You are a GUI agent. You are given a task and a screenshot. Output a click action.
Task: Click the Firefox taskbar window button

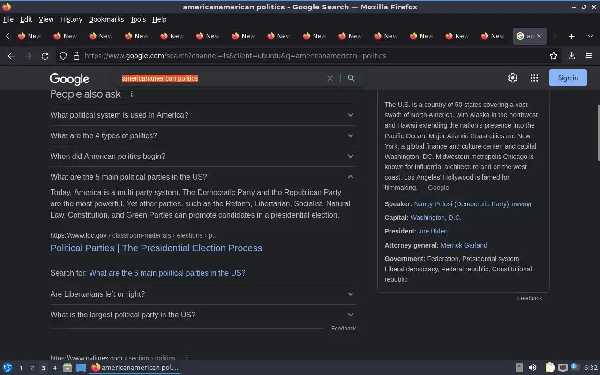pyautogui.click(x=135, y=367)
